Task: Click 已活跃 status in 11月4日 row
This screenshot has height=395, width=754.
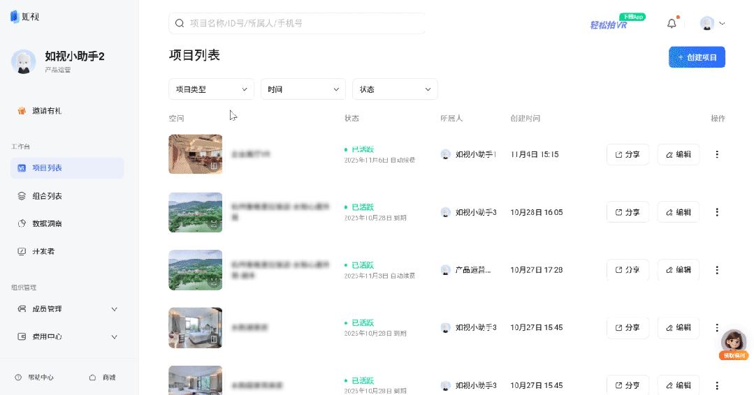Action: coord(363,150)
